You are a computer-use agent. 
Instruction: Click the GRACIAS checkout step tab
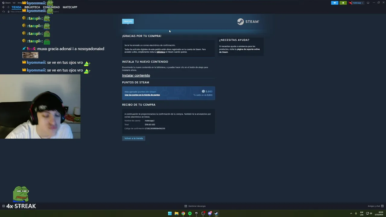click(128, 21)
